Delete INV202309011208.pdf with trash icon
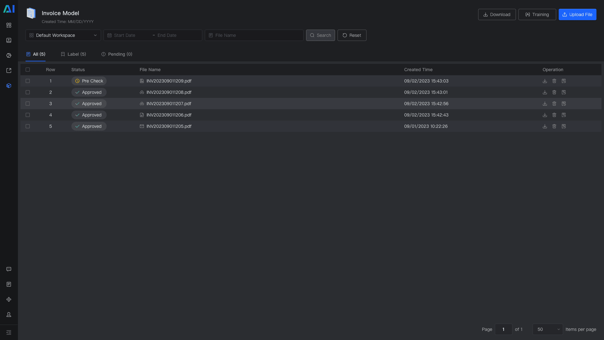This screenshot has width=604, height=340. [554, 92]
